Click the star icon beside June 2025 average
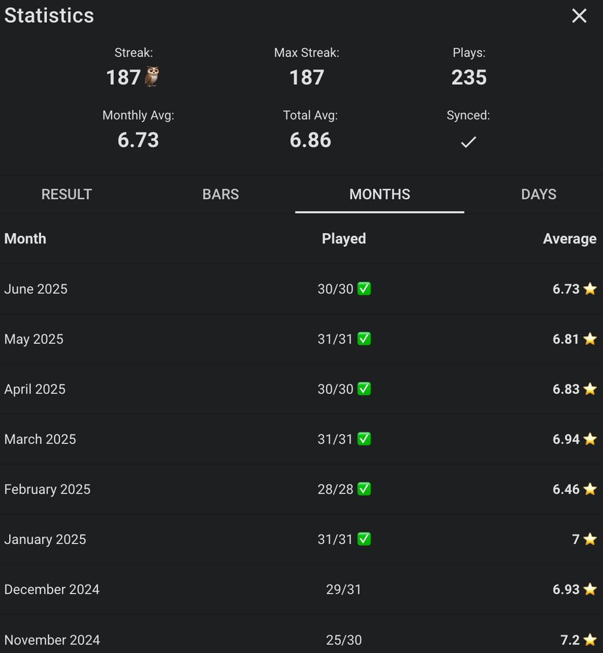The height and width of the screenshot is (653, 603). (x=590, y=289)
